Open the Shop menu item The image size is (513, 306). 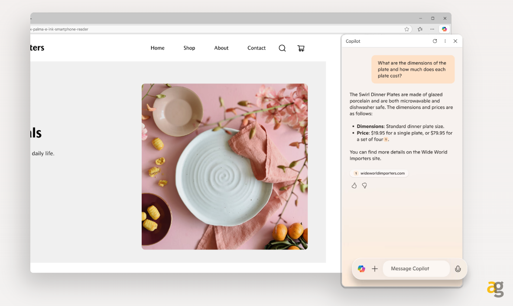[189, 48]
